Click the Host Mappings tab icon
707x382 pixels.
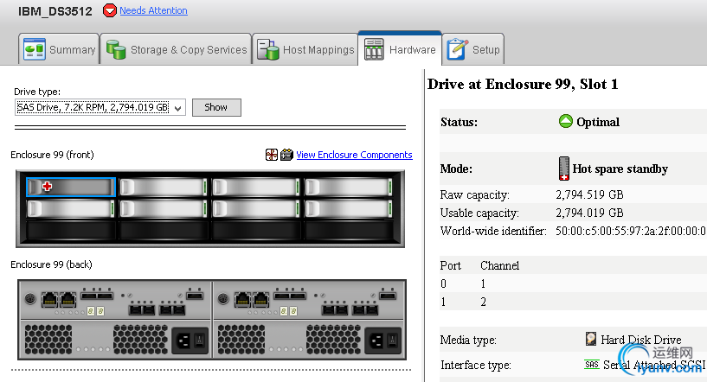268,49
